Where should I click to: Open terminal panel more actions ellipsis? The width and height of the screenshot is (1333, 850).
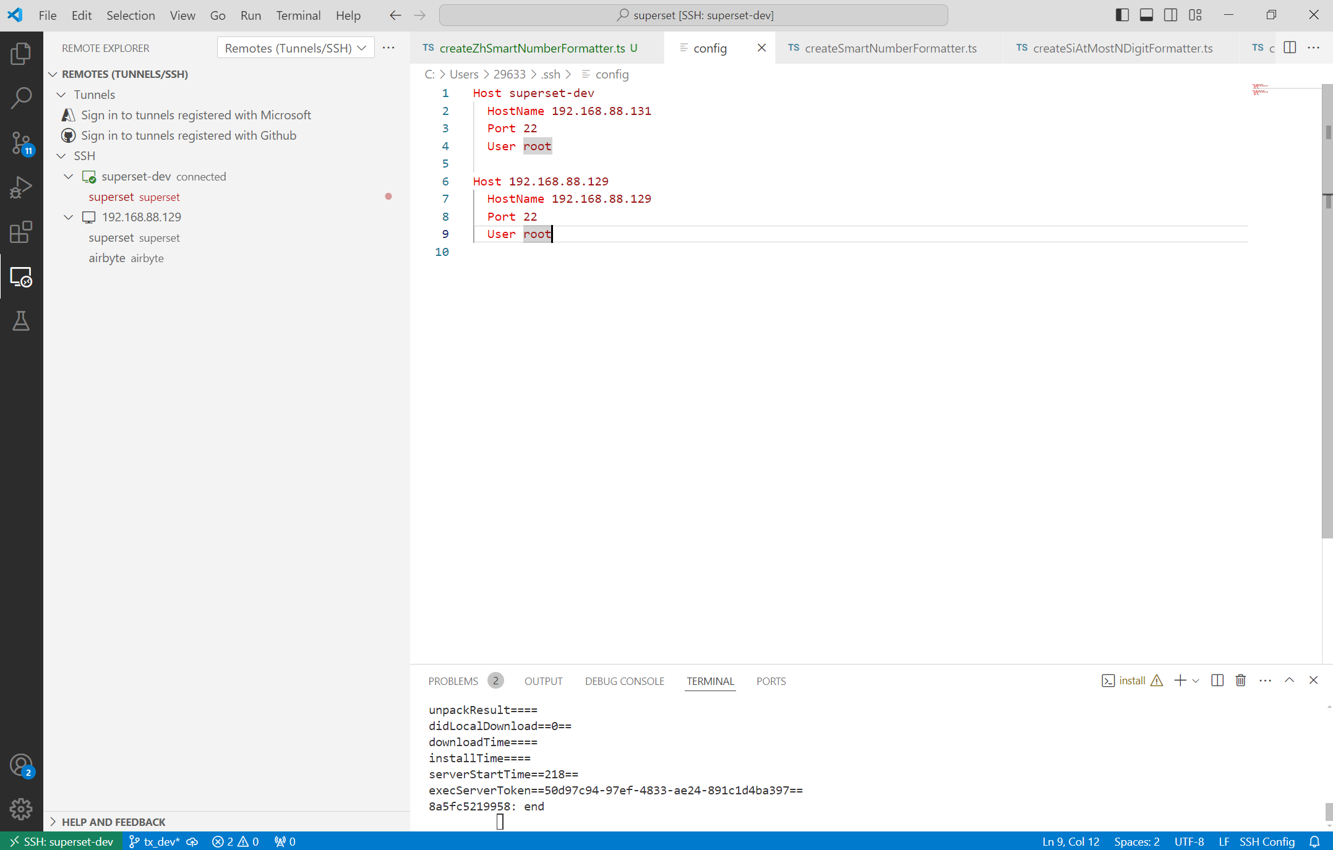1266,681
